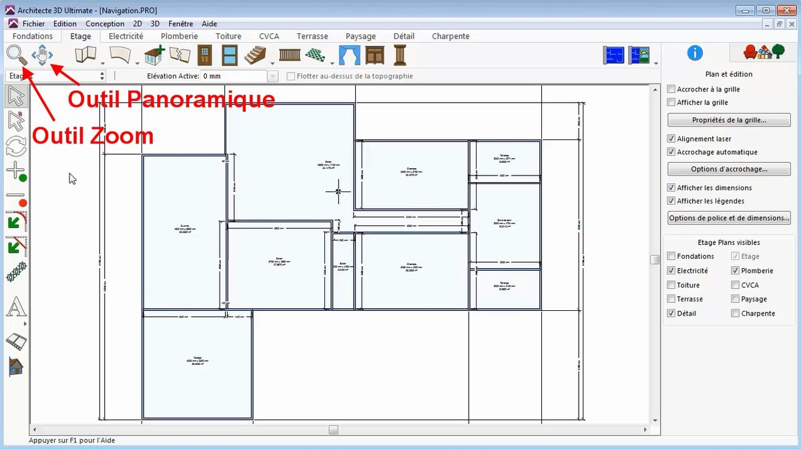Click the horizontal scrollbar thumb

334,429
